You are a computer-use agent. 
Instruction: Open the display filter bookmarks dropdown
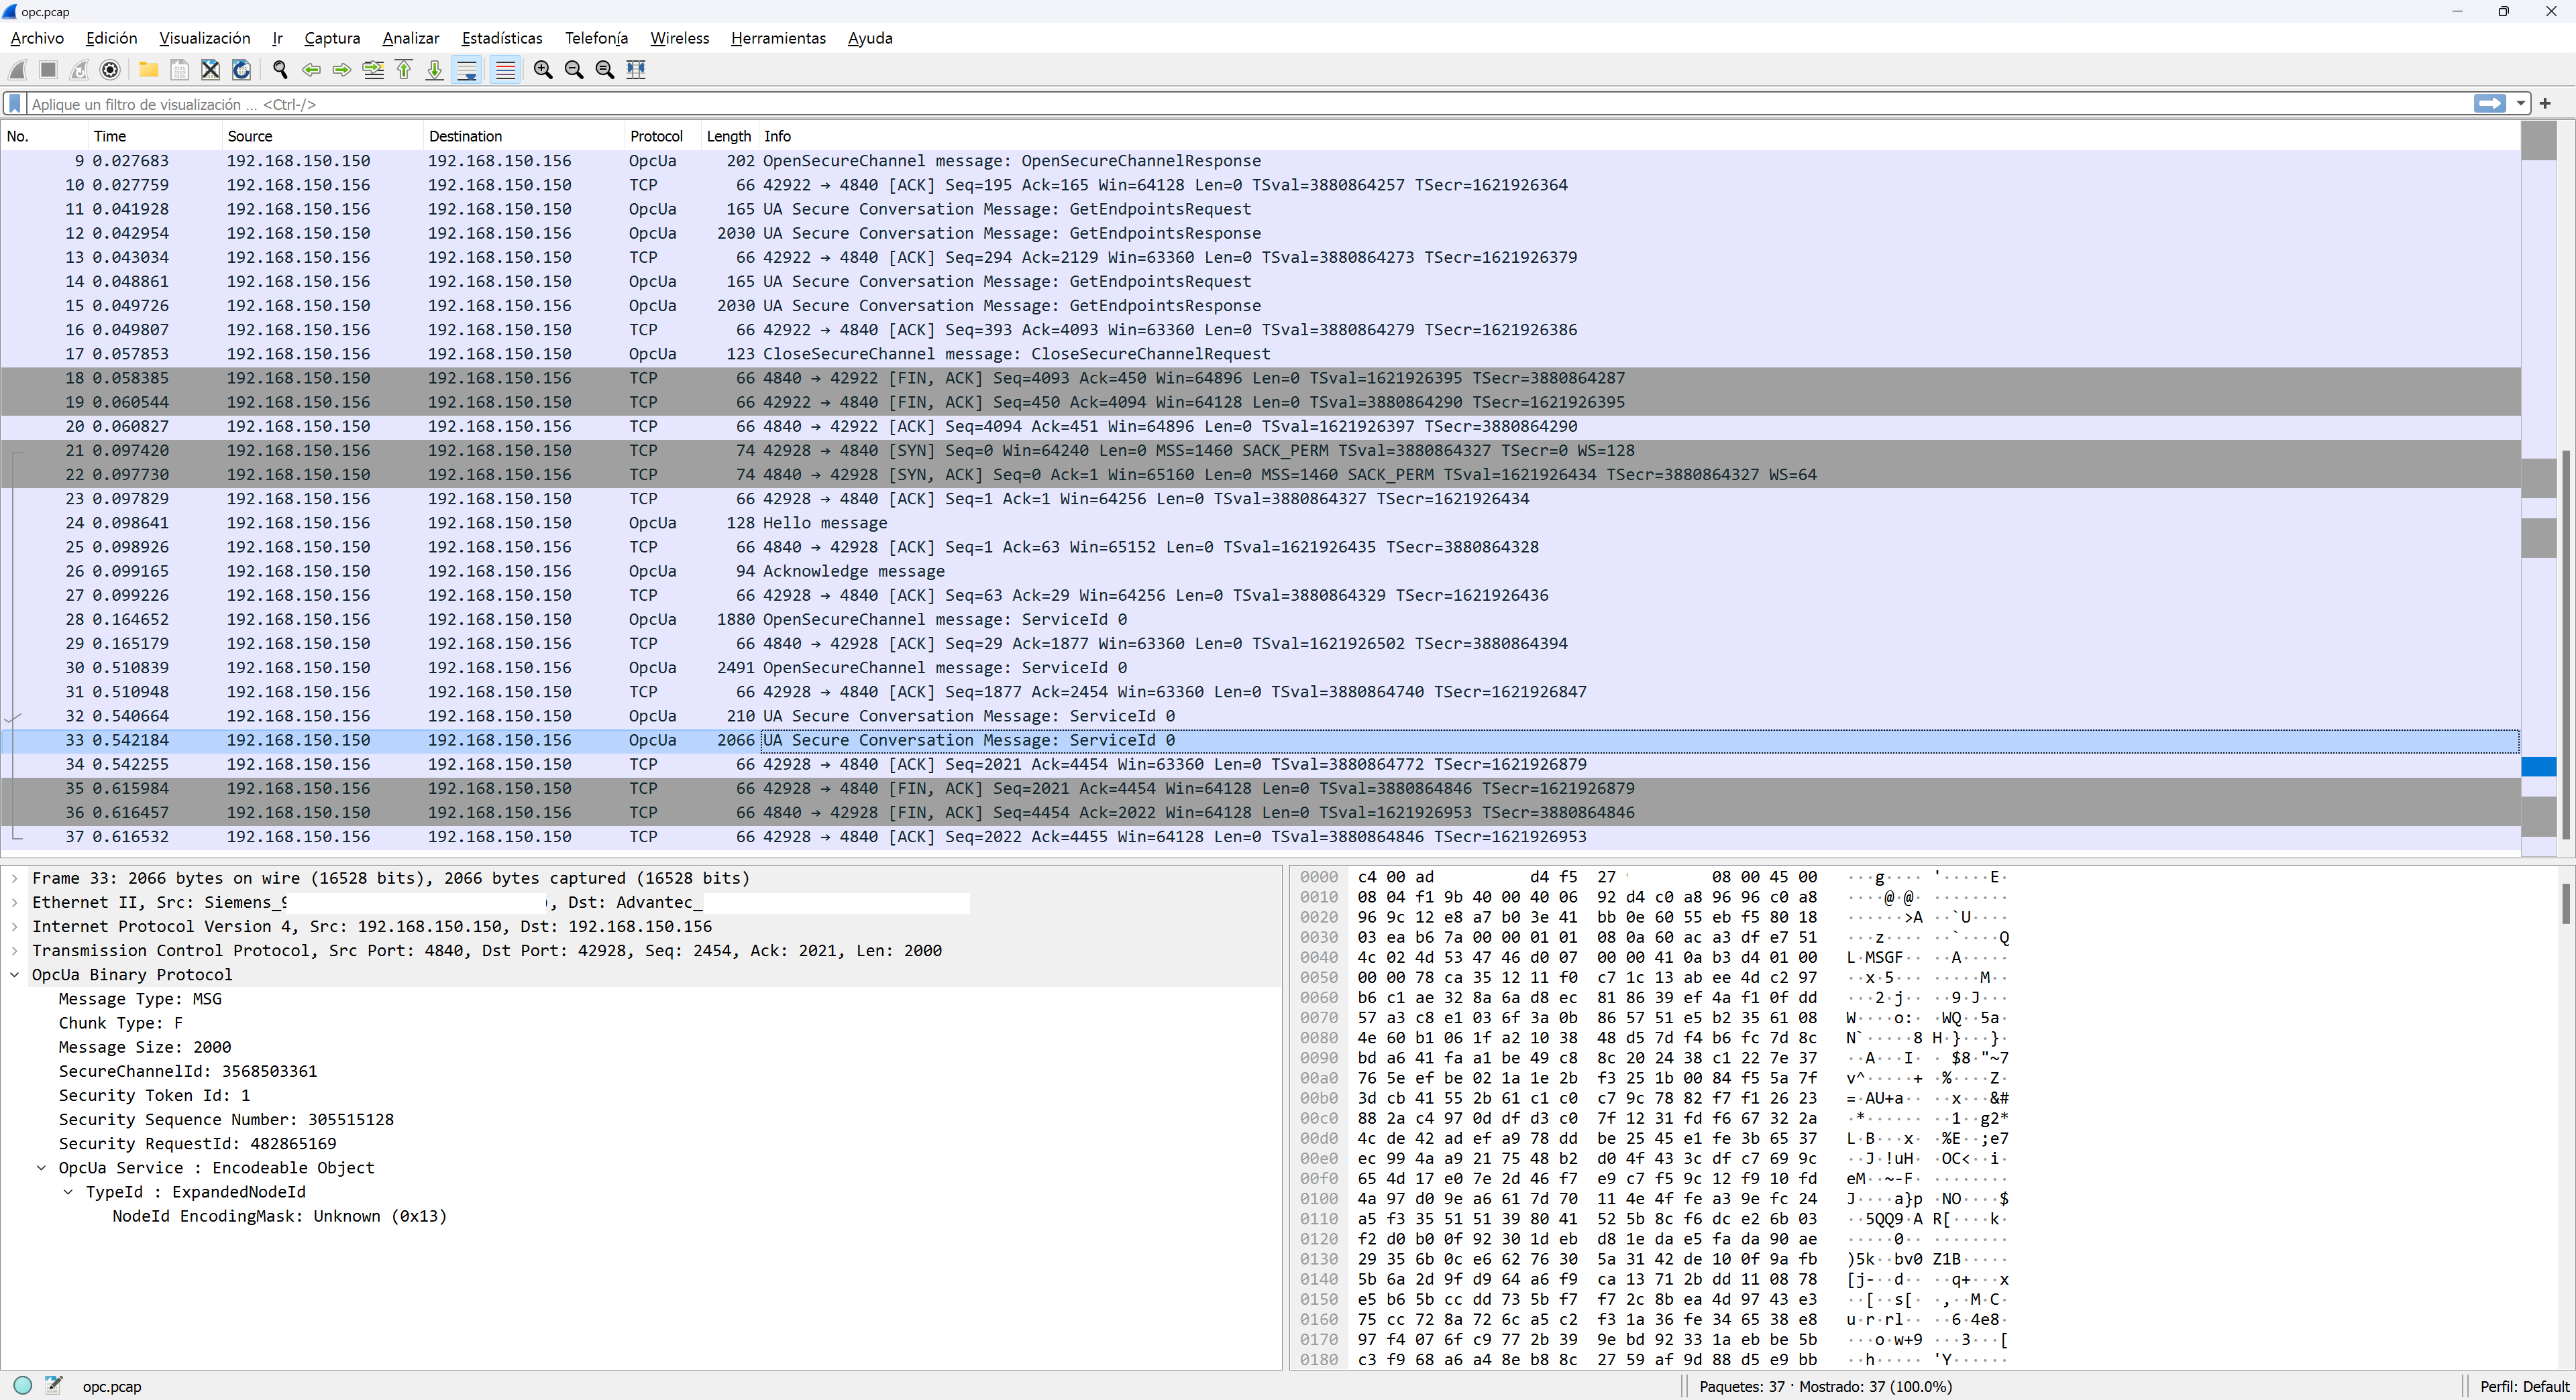[x=14, y=103]
